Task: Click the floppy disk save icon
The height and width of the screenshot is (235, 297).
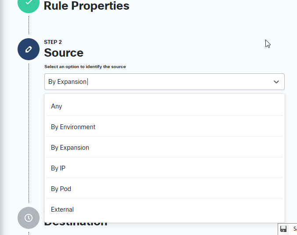Action: [283, 229]
